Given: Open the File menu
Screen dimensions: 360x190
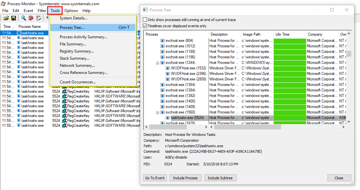Looking at the screenshot, I should coord(5,11).
